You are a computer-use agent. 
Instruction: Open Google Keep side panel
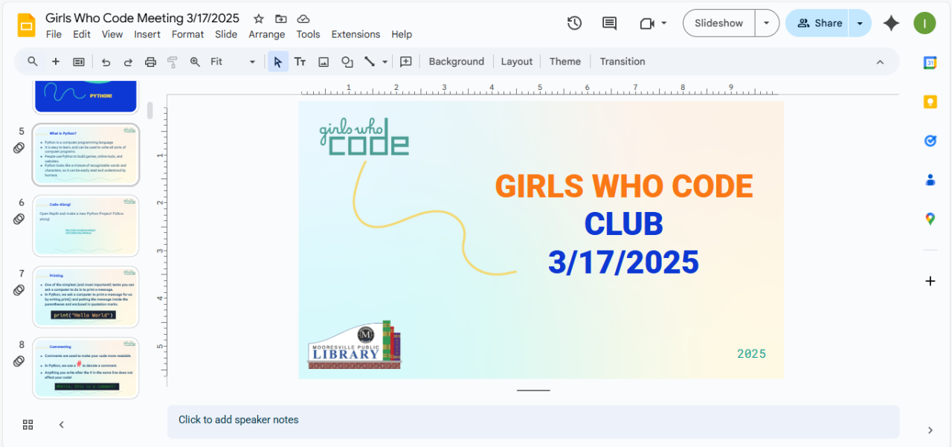[x=930, y=102]
